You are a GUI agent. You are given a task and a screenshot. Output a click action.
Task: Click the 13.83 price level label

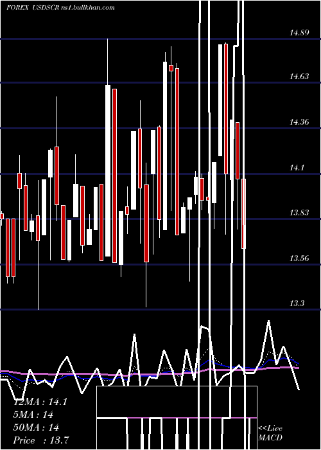click(299, 212)
